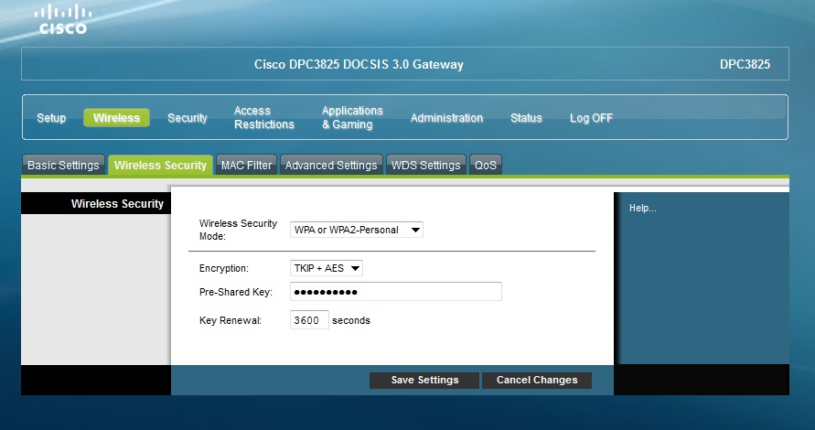Click the Key Renewal seconds field
815x430 pixels.
tap(309, 320)
